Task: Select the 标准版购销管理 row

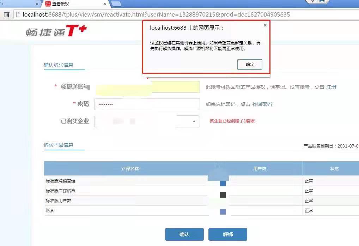Action: [201, 181]
